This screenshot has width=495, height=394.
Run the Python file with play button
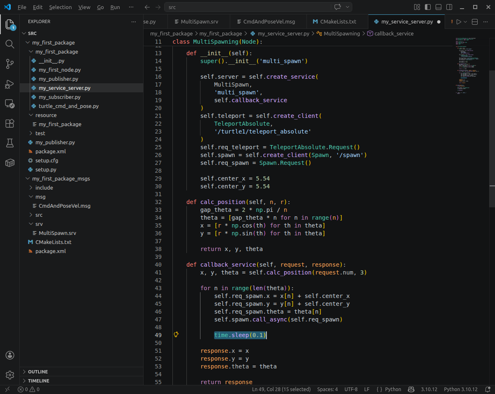459,22
